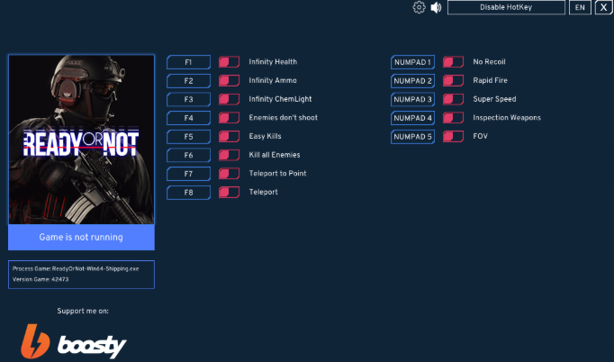Enable the Infinity Ammo toggle
The height and width of the screenshot is (362, 614).
(229, 81)
